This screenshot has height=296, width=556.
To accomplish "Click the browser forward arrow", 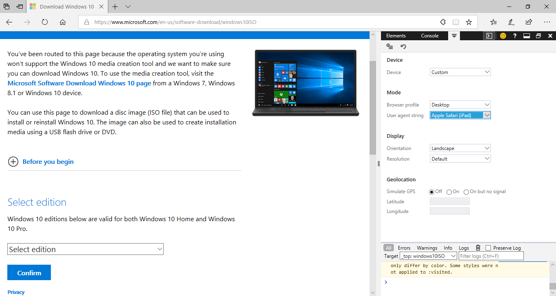I will [x=27, y=22].
